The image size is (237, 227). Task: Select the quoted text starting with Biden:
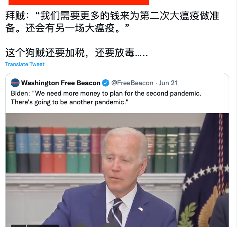click(x=106, y=98)
